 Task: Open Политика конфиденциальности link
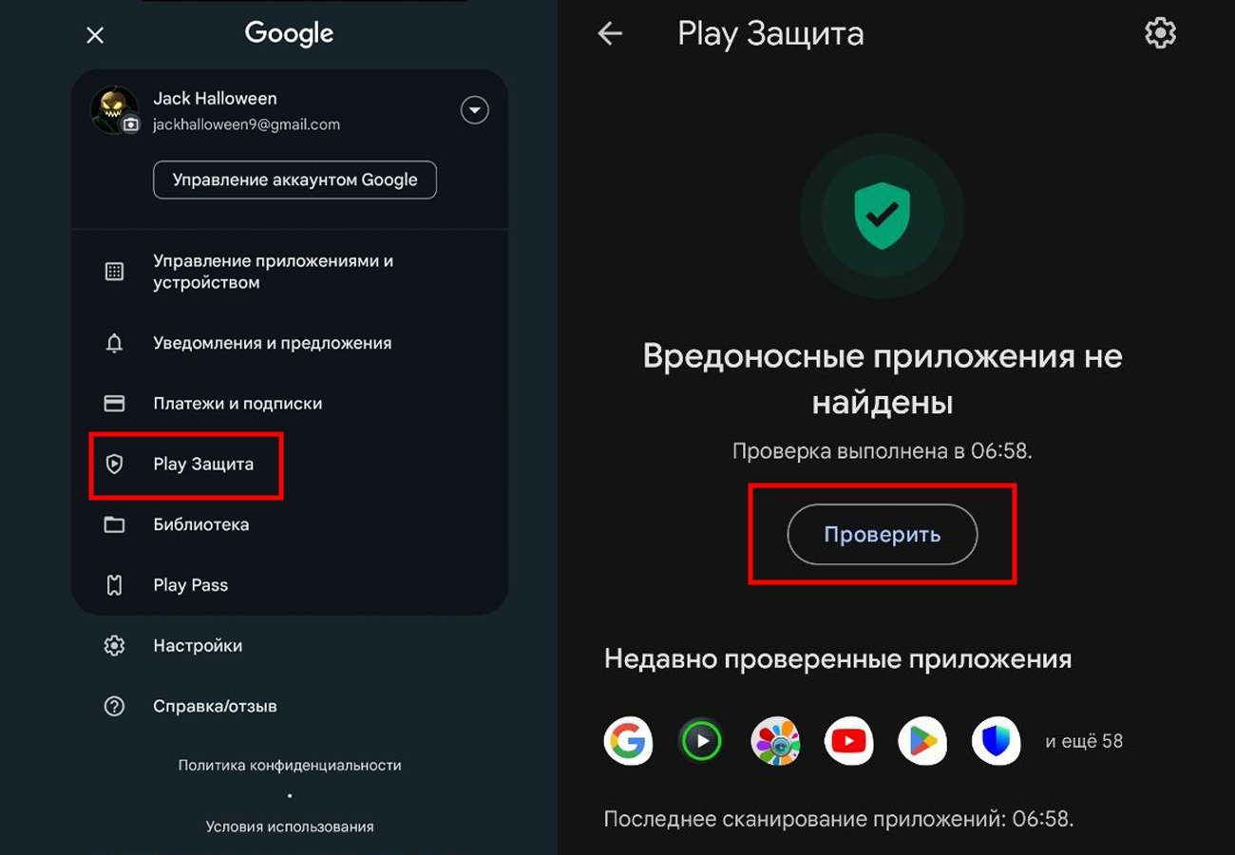pyautogui.click(x=290, y=765)
